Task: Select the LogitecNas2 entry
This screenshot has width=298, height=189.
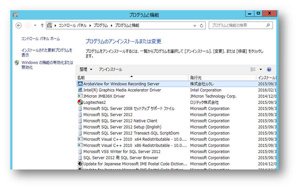Action: tap(94, 102)
